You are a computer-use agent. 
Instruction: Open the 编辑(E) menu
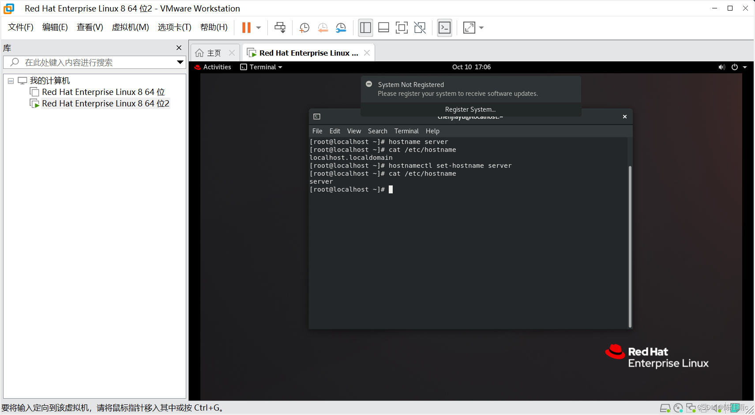(x=55, y=27)
